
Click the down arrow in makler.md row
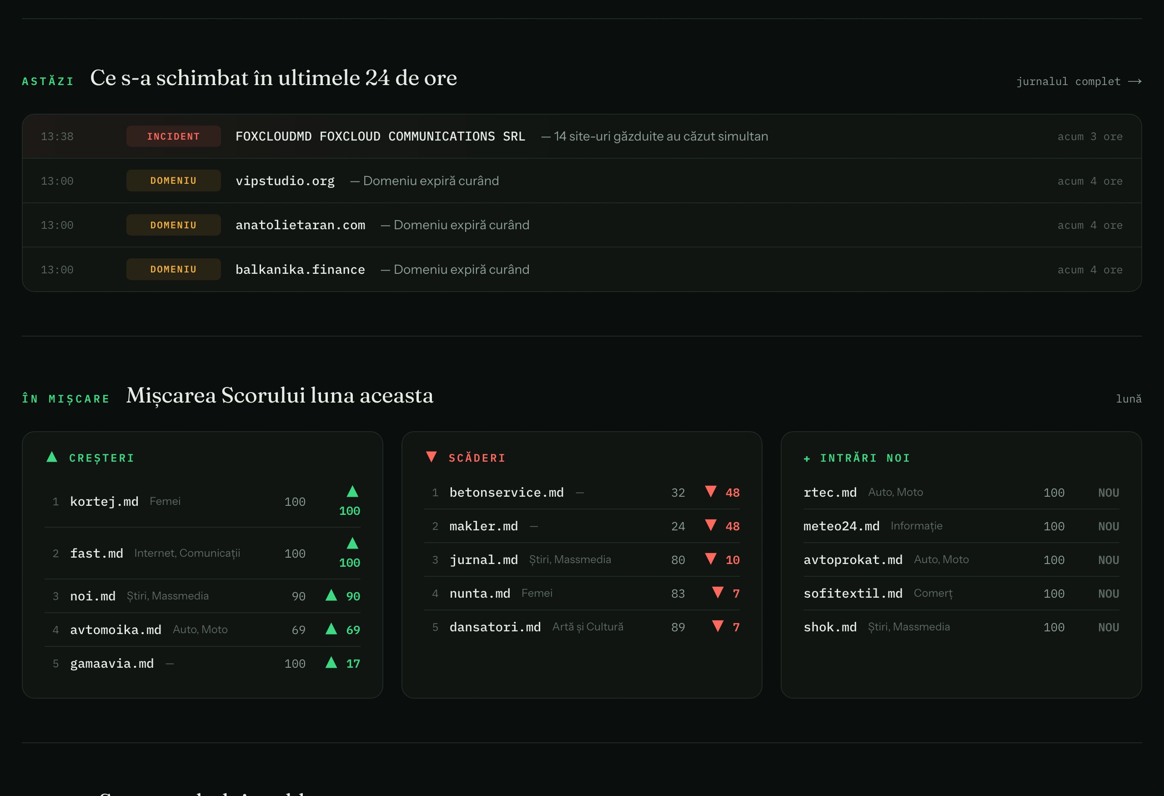point(711,525)
